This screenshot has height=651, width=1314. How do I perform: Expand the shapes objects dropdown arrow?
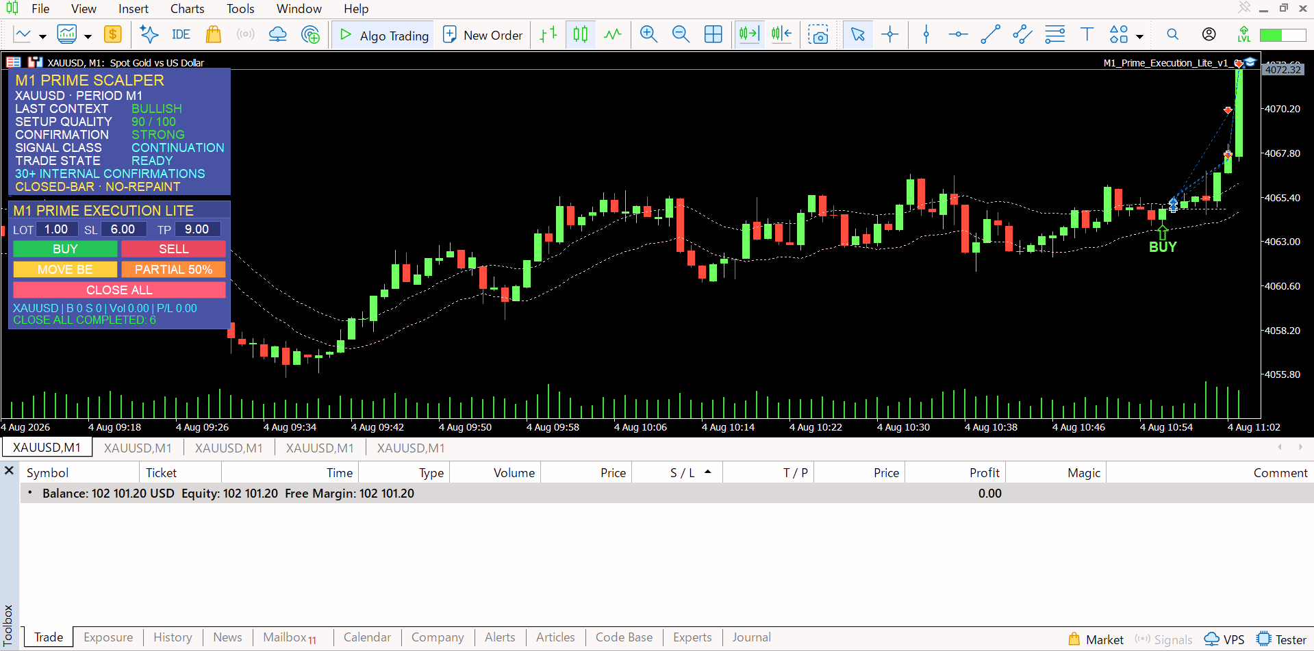1139,36
